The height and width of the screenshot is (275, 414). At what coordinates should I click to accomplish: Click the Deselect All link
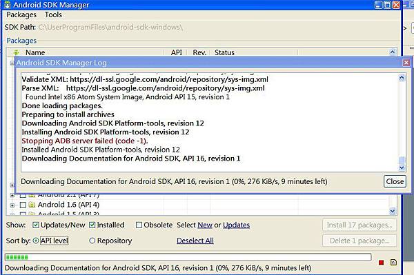point(195,241)
